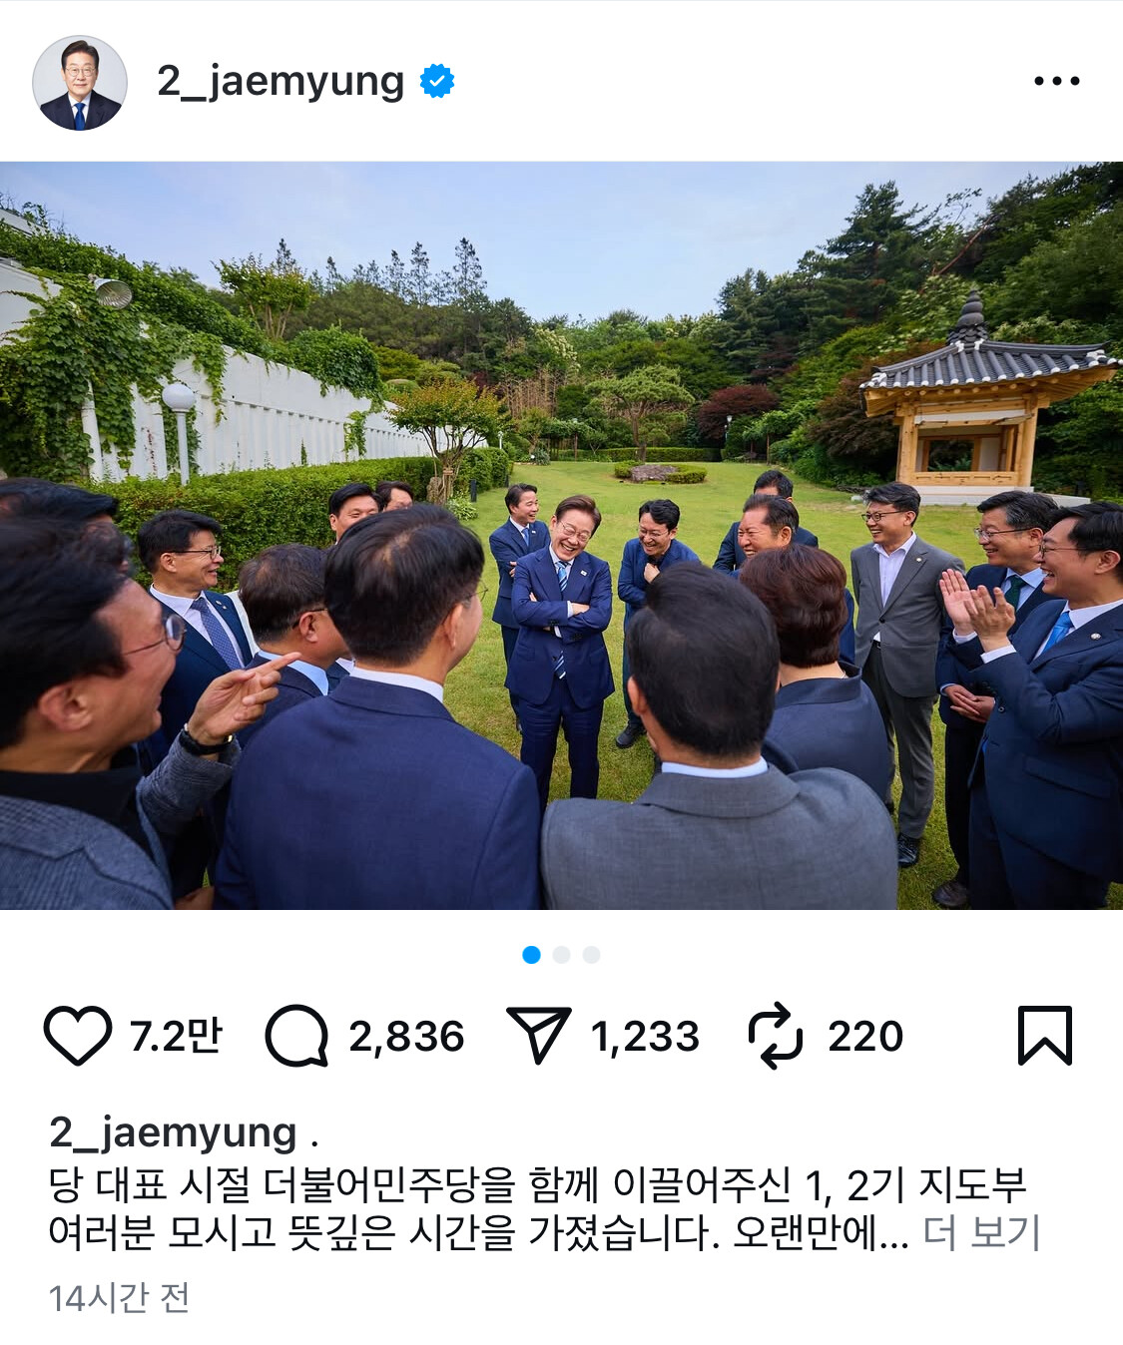Select the third carousel dot
The height and width of the screenshot is (1345, 1123).
coord(591,955)
